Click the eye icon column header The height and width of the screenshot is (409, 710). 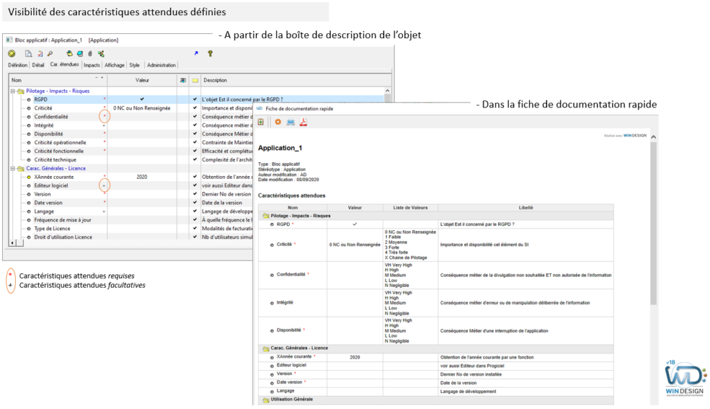pyautogui.click(x=183, y=80)
